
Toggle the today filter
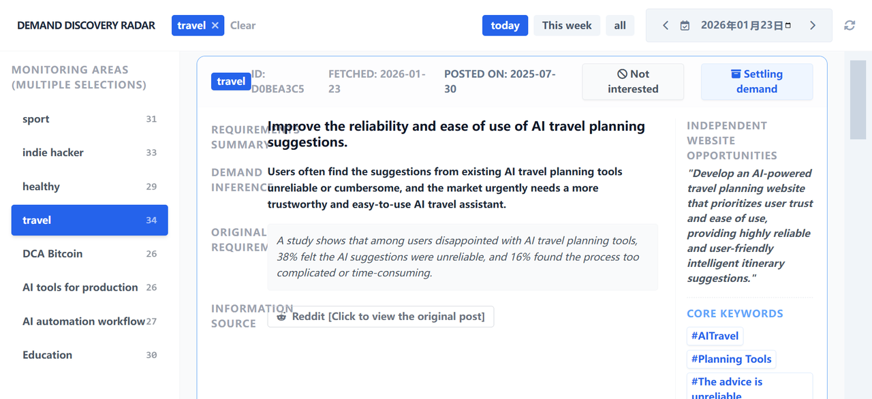tap(505, 25)
